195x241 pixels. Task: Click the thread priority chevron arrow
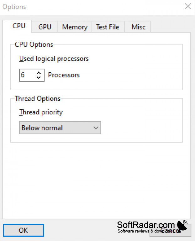click(96, 128)
